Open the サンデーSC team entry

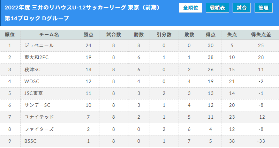37,105
